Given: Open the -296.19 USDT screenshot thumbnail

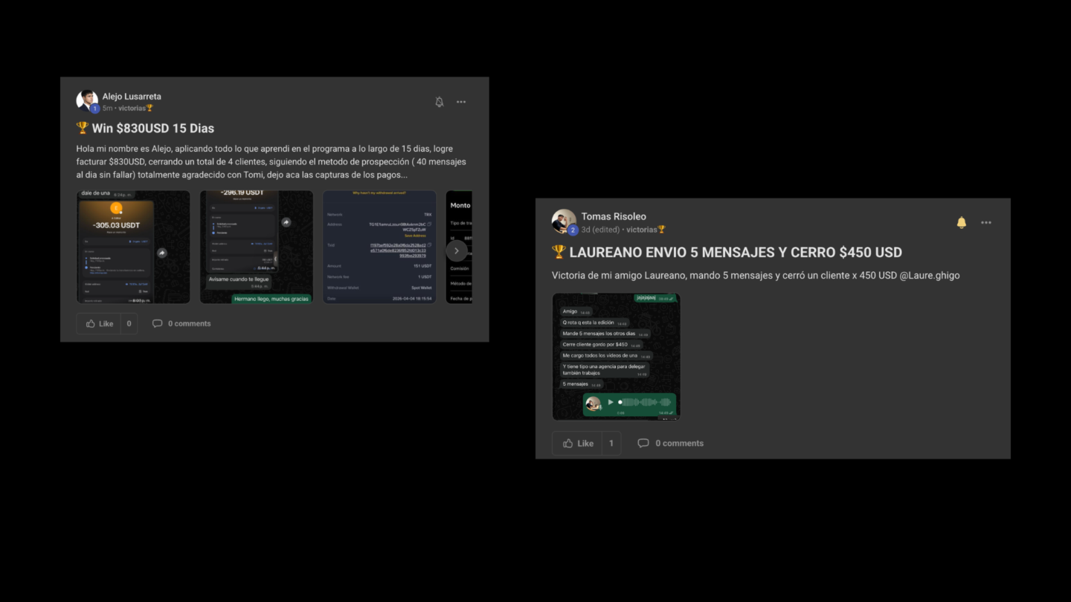Looking at the screenshot, I should point(257,247).
